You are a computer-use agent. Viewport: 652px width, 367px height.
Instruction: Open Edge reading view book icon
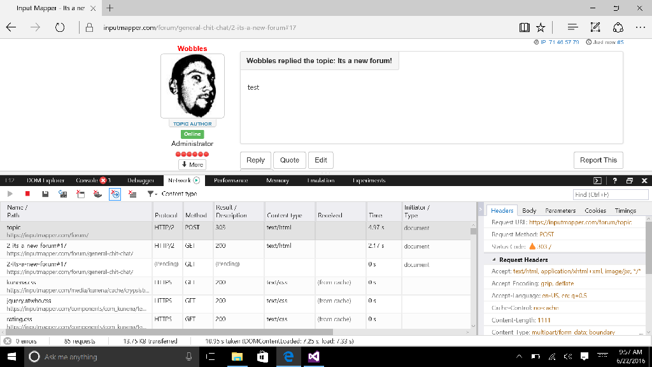[x=524, y=27]
